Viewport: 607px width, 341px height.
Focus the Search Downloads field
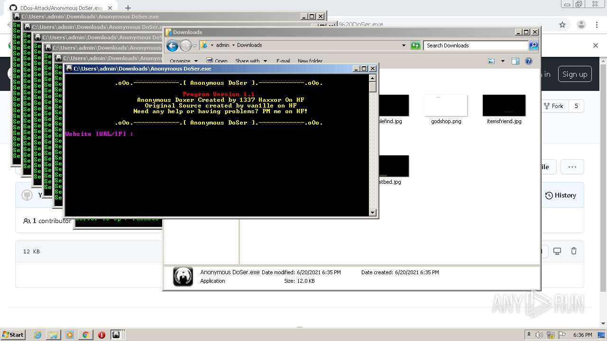[x=476, y=45]
